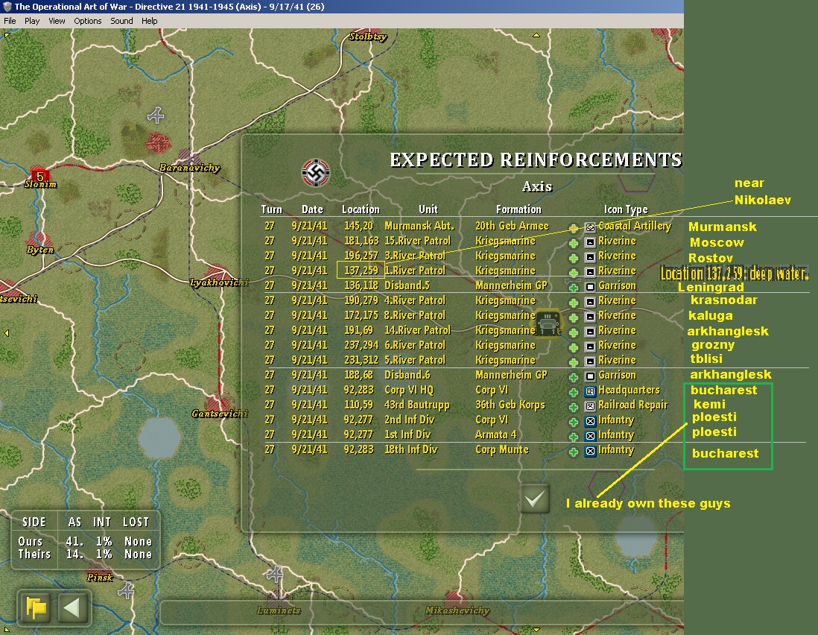
Task: Click location 137,259 in the list
Action: point(361,271)
